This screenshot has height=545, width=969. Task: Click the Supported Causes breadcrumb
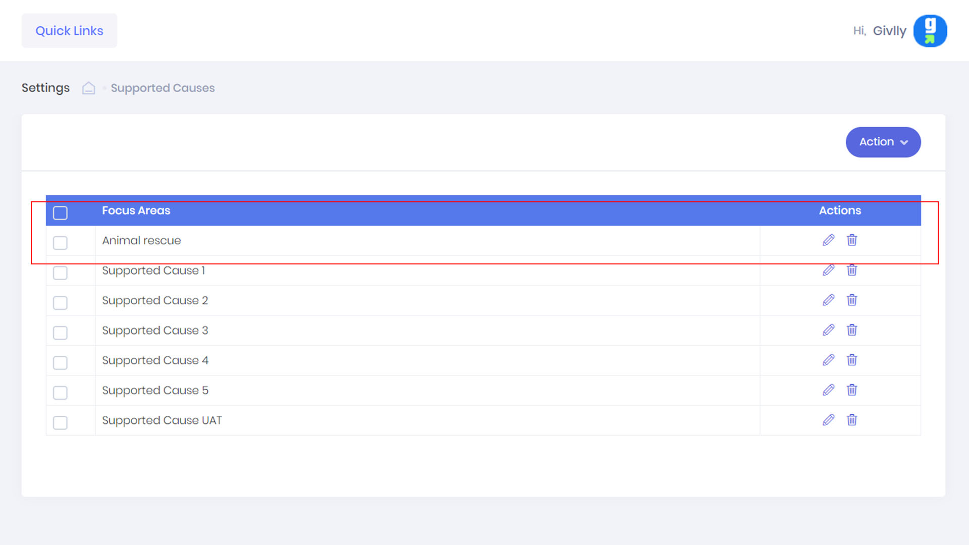pyautogui.click(x=163, y=88)
